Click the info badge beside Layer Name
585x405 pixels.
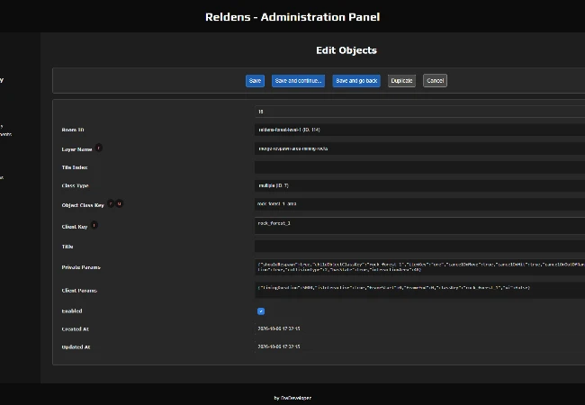[98, 148]
